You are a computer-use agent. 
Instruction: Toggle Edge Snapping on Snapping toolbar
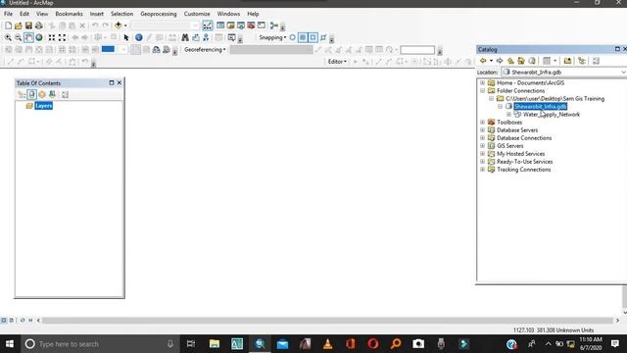[x=323, y=37]
